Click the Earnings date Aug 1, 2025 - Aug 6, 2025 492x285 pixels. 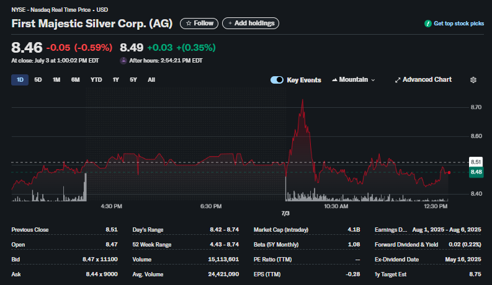pos(447,230)
